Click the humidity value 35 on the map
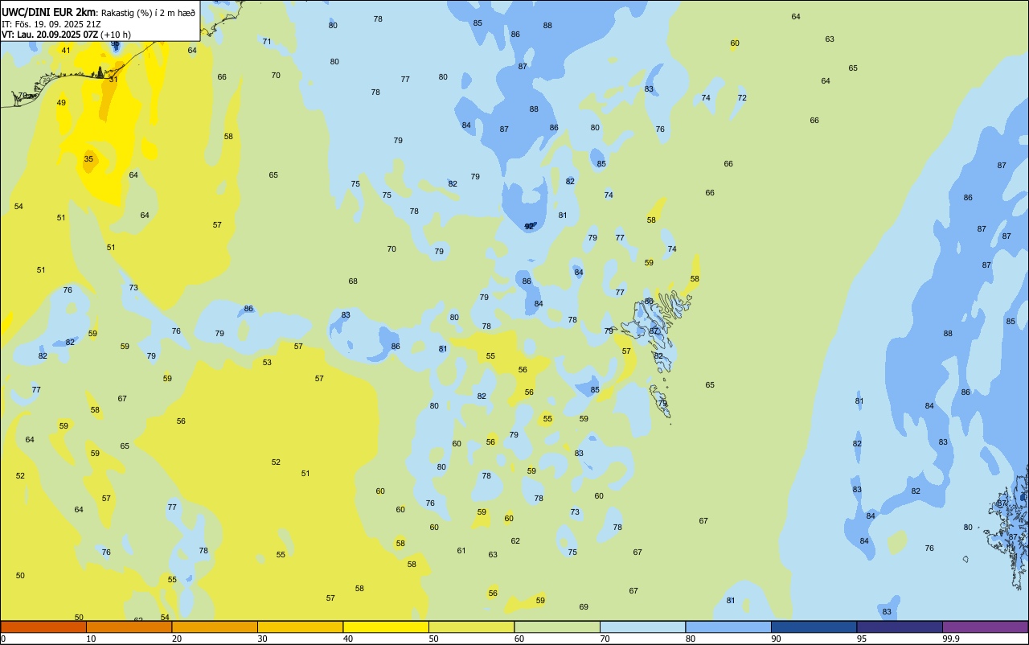 [88, 159]
